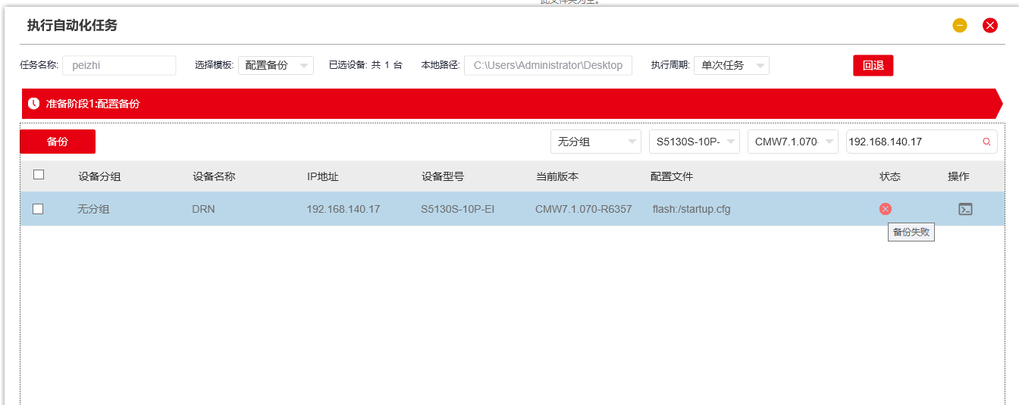Click the terminal icon in the 操作 column
Screen dimensions: 1019x405
(x=964, y=209)
